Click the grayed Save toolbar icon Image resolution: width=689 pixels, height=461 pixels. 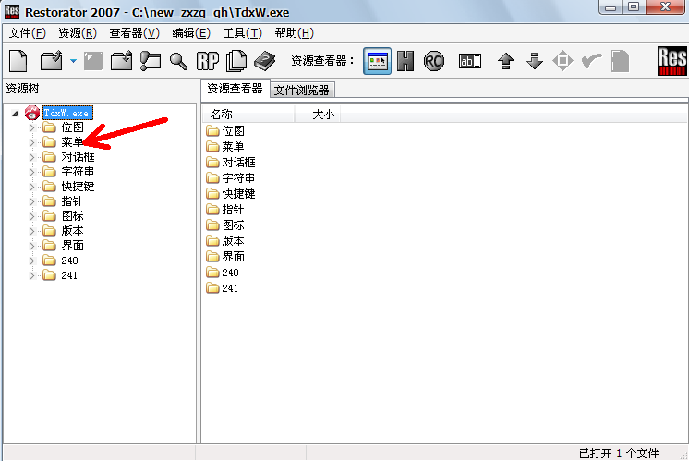click(93, 61)
